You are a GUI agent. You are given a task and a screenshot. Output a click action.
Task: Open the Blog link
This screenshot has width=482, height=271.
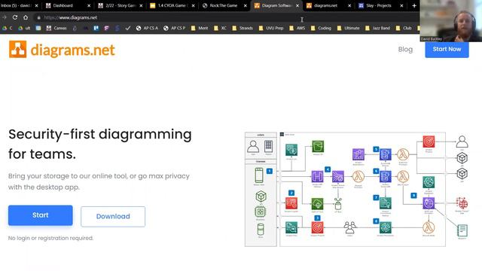pyautogui.click(x=405, y=49)
